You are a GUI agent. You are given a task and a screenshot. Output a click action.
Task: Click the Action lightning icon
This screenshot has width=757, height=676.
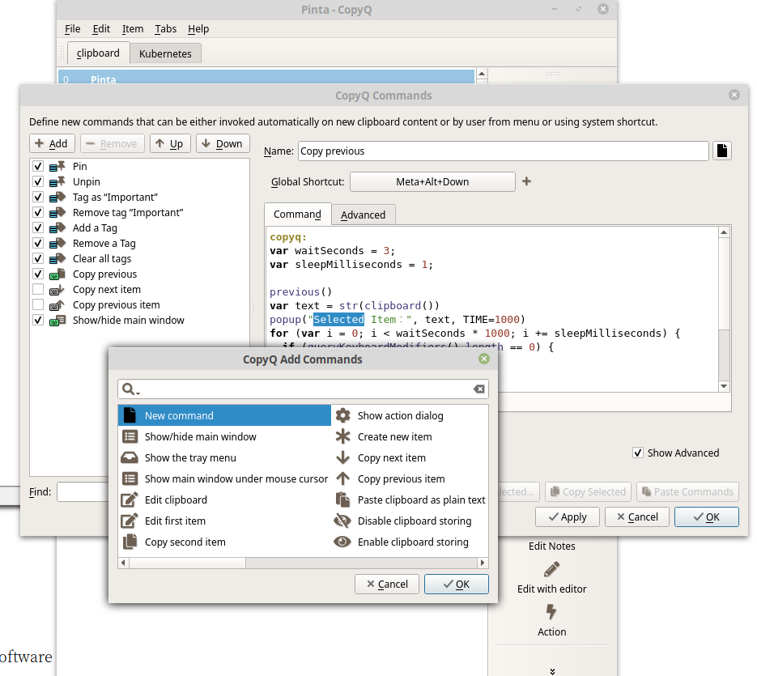click(x=551, y=611)
